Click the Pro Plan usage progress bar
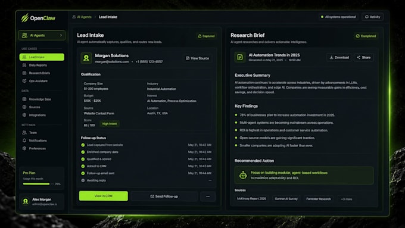 [38, 184]
